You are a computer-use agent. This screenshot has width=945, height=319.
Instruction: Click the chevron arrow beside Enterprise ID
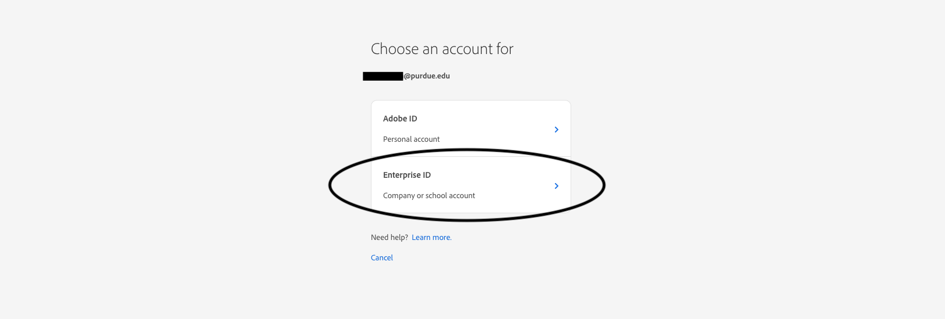556,186
